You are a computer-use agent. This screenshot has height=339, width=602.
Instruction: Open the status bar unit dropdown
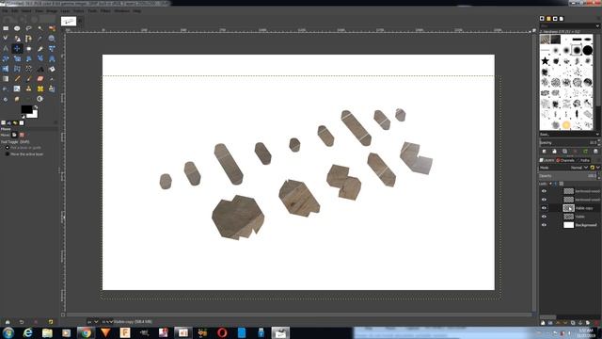(x=92, y=322)
